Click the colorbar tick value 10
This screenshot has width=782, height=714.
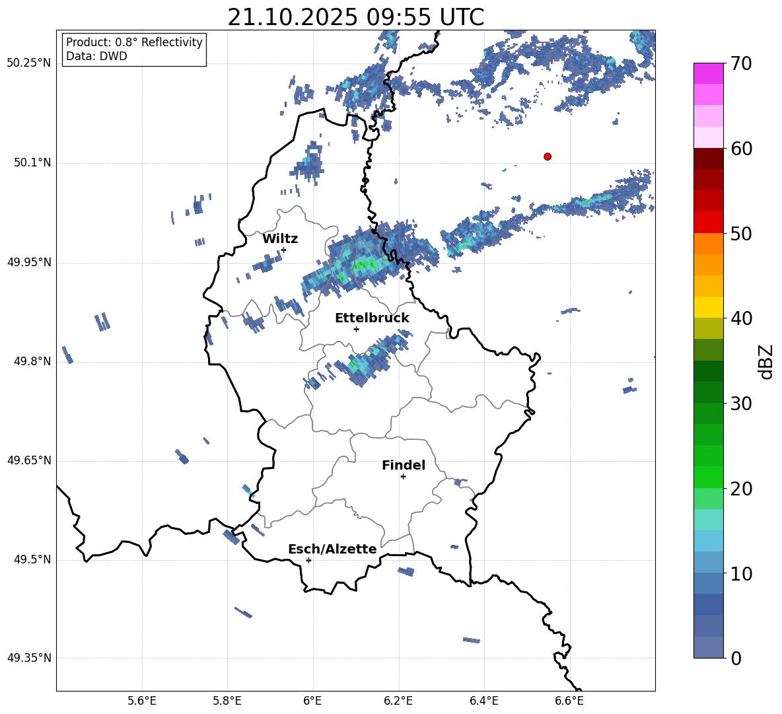(741, 574)
